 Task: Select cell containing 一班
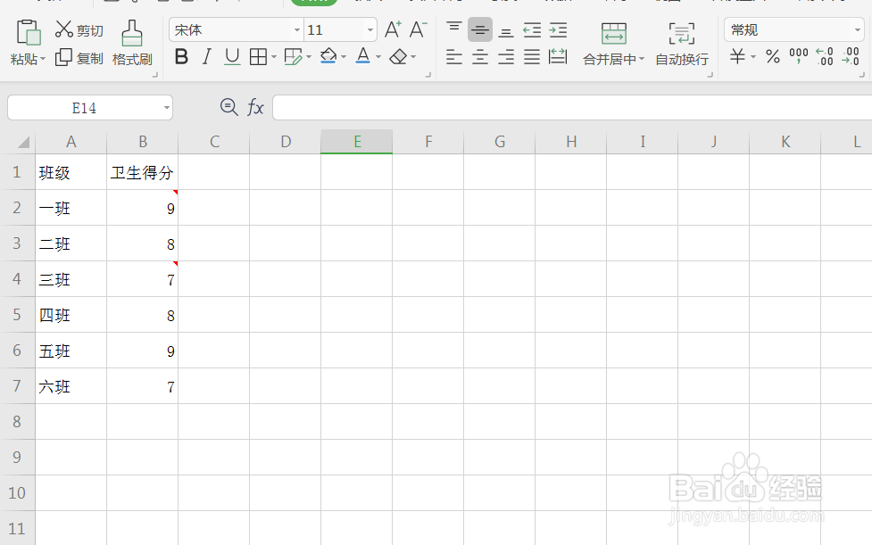[x=71, y=208]
